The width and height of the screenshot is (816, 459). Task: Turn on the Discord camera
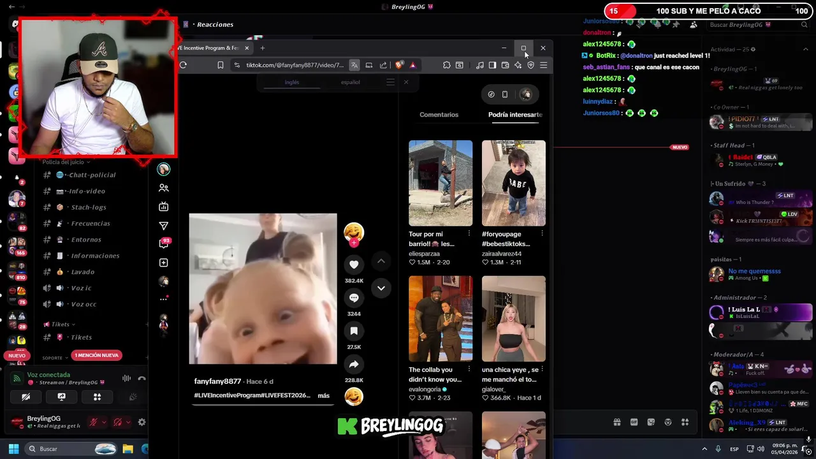tap(26, 397)
